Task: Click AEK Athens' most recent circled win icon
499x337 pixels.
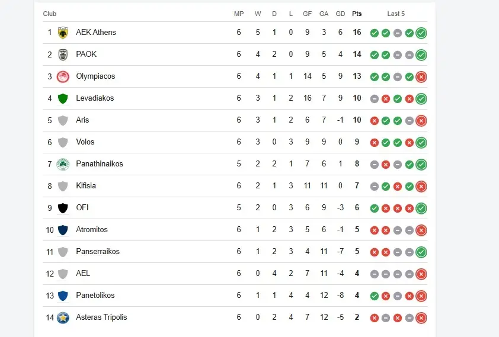Action: (421, 33)
